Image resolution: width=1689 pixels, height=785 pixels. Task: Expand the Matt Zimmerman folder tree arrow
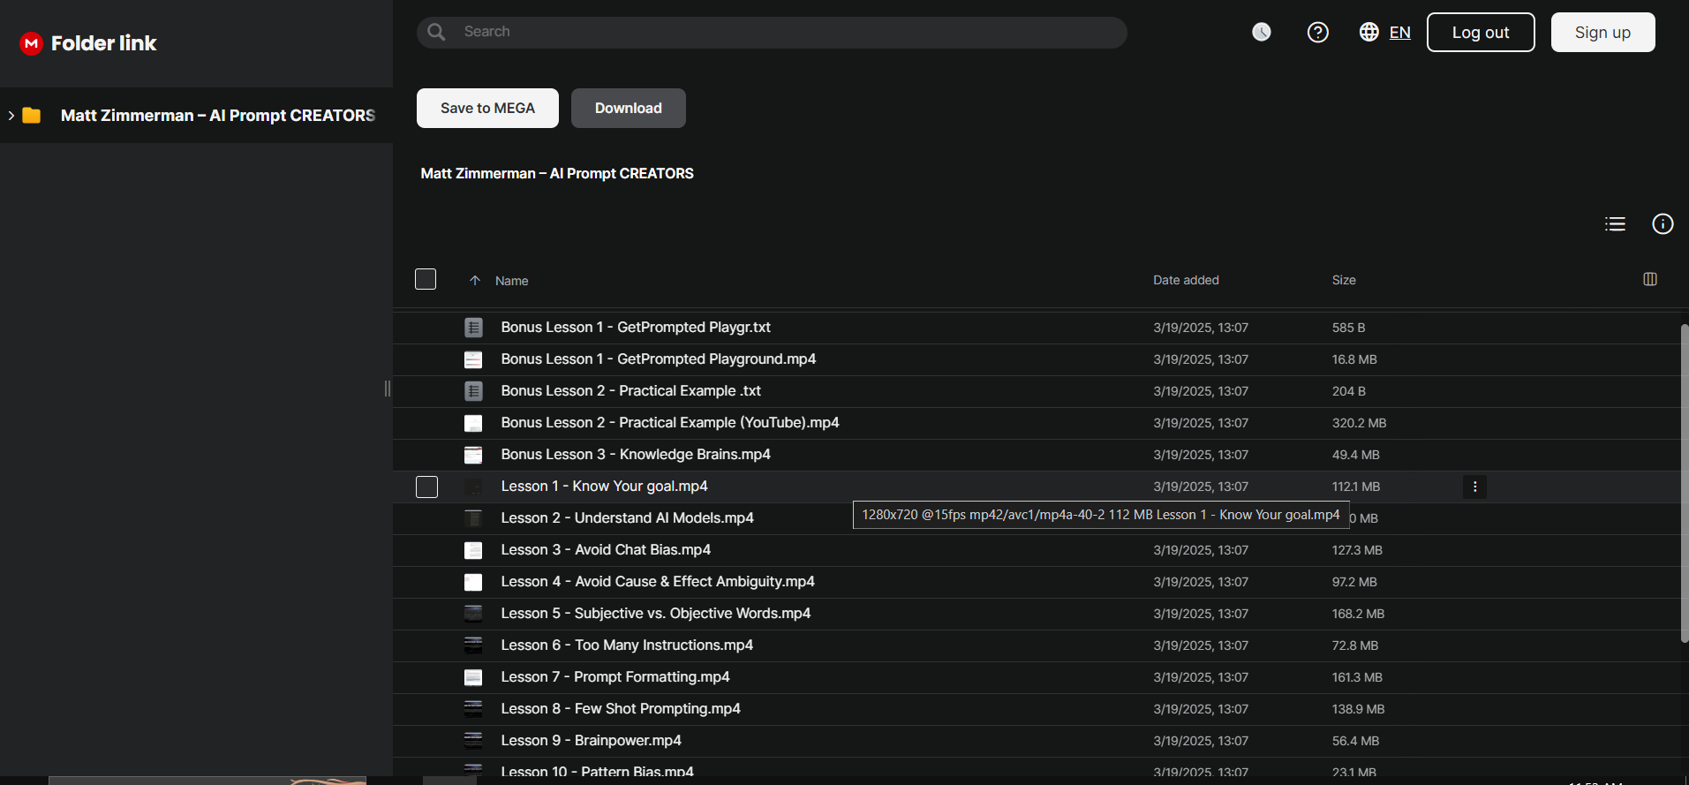11,116
